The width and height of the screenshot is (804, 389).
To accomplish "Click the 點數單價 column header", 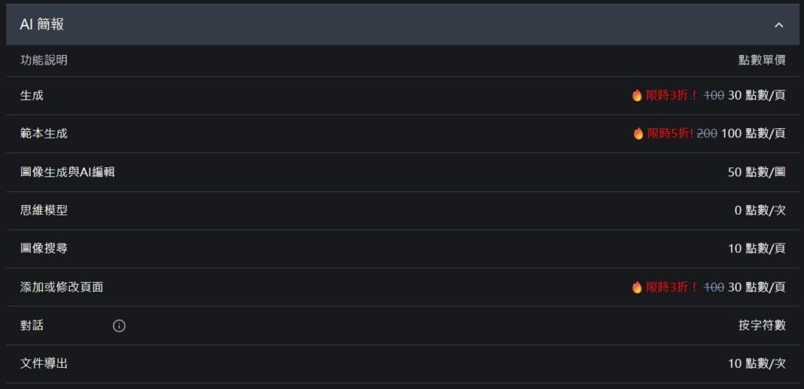I will click(762, 60).
